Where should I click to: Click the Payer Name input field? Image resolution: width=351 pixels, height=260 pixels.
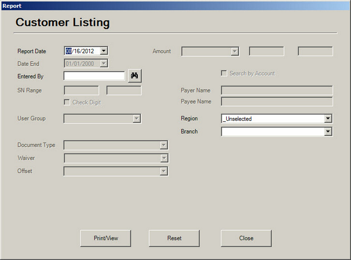277,90
